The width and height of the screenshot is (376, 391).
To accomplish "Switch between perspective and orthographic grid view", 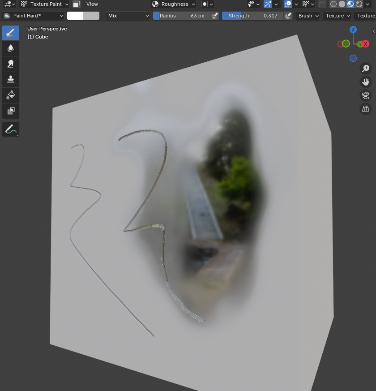I will coord(366,108).
